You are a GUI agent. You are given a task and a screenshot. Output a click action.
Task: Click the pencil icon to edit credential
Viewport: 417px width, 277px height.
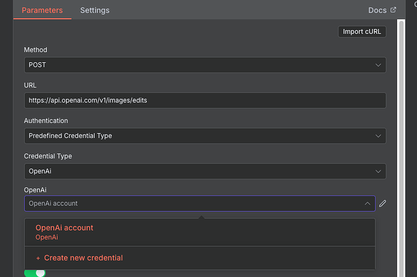(x=383, y=204)
